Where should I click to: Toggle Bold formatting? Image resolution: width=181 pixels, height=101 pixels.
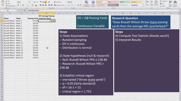coord(18,5)
